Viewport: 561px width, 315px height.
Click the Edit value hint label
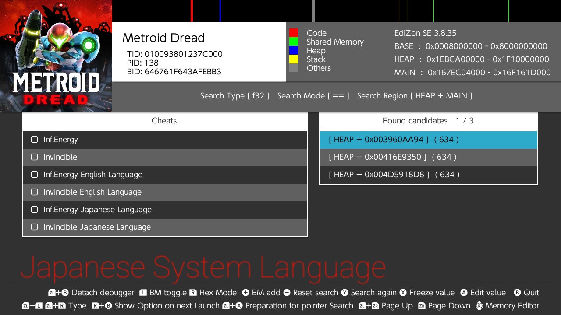pyautogui.click(x=488, y=293)
